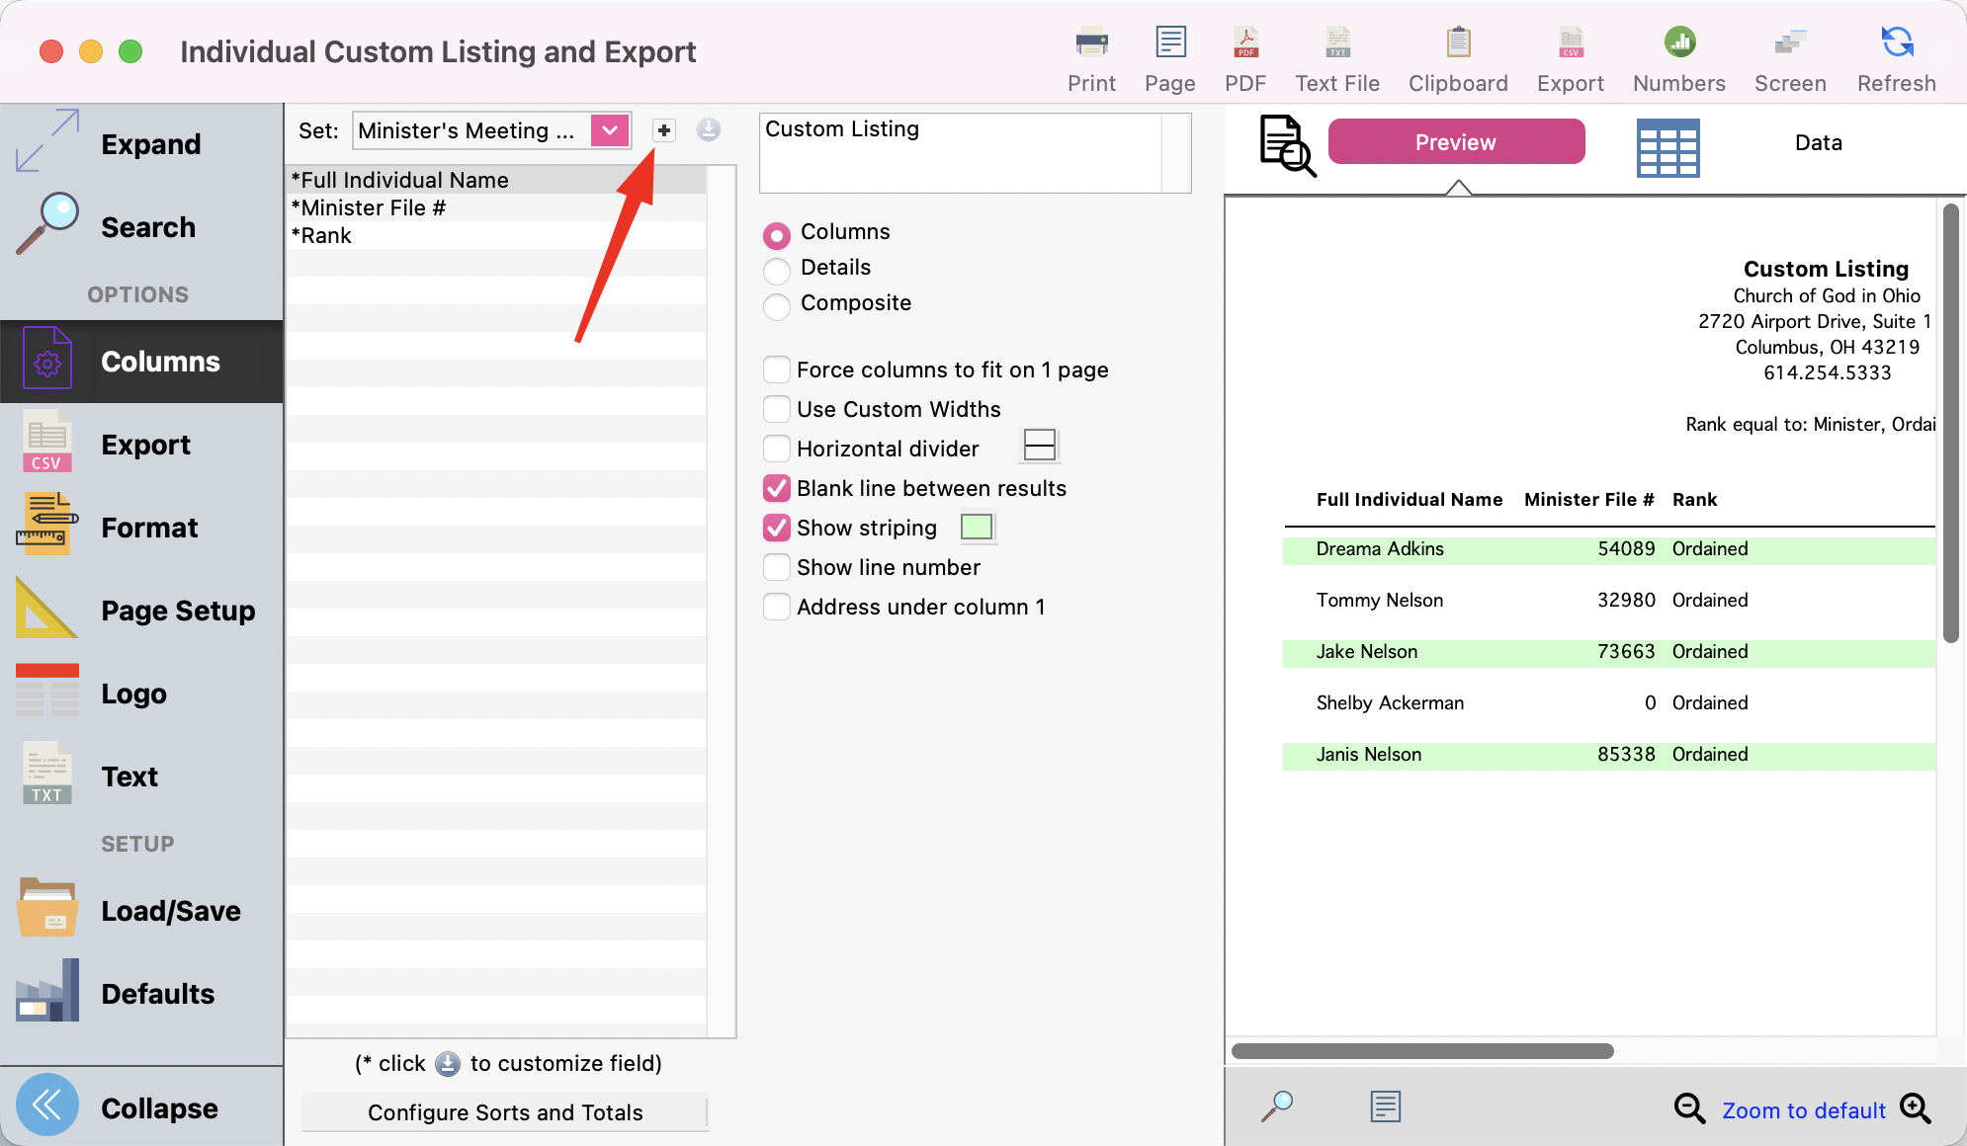Open Format options in sidebar
The width and height of the screenshot is (1967, 1146).
(x=141, y=528)
